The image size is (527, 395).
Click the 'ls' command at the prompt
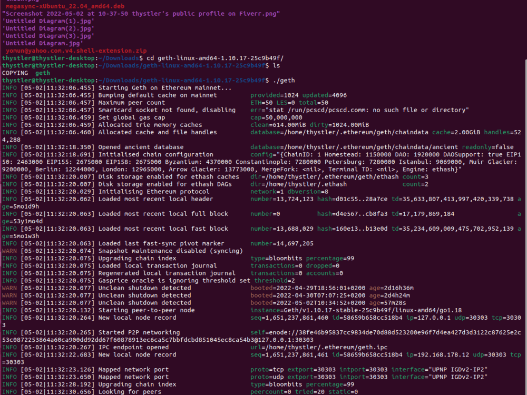(276, 65)
